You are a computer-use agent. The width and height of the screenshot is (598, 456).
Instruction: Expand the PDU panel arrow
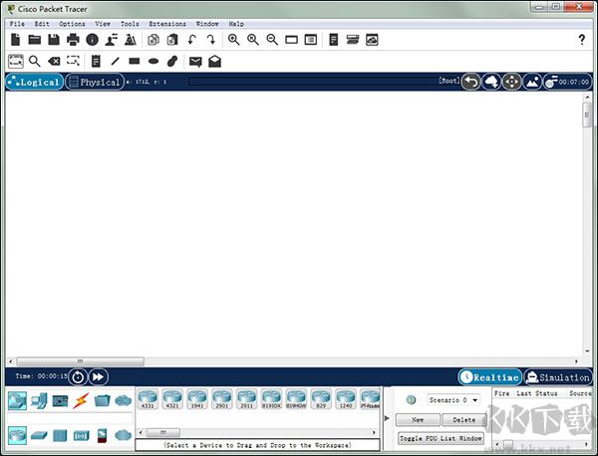point(388,419)
